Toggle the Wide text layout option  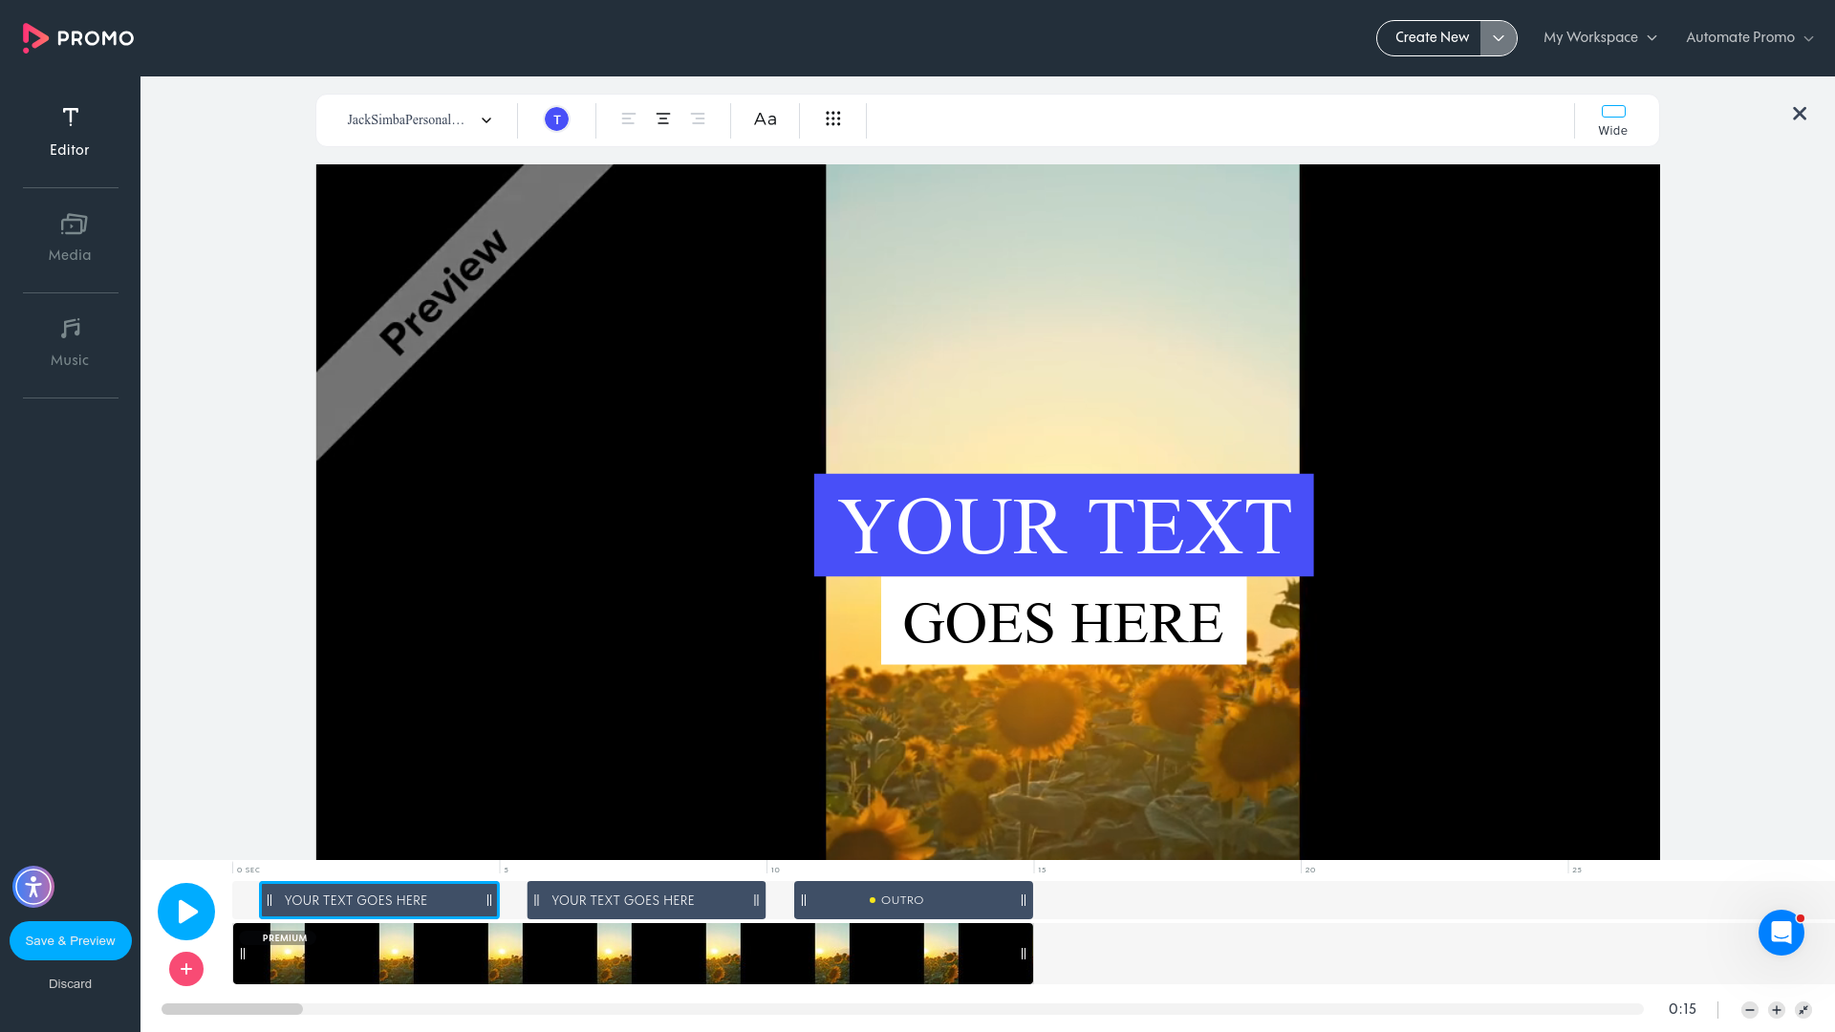tap(1612, 119)
